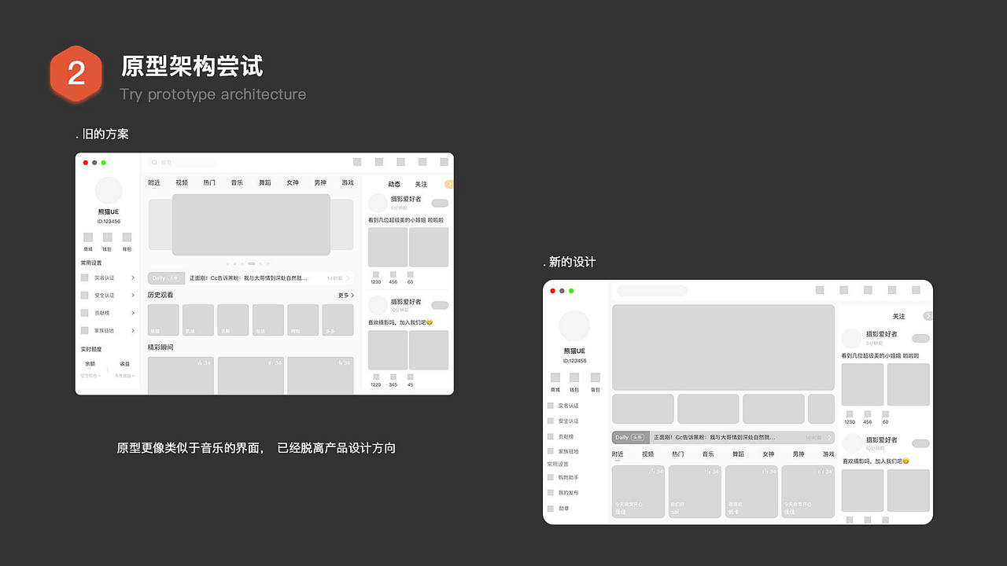Open the Daily headline chevron in new design
Image resolution: width=1007 pixels, height=566 pixels.
coord(828,437)
